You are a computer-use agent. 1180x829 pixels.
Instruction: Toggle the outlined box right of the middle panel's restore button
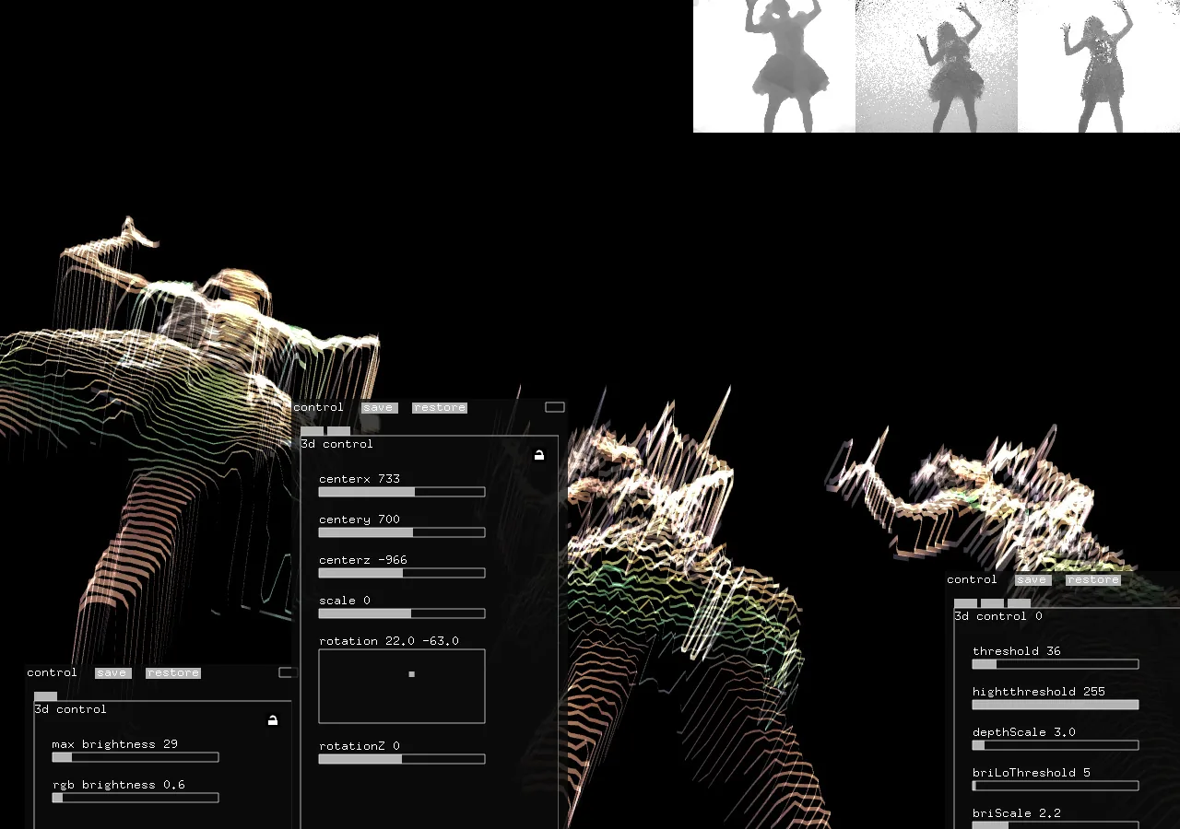tap(554, 407)
